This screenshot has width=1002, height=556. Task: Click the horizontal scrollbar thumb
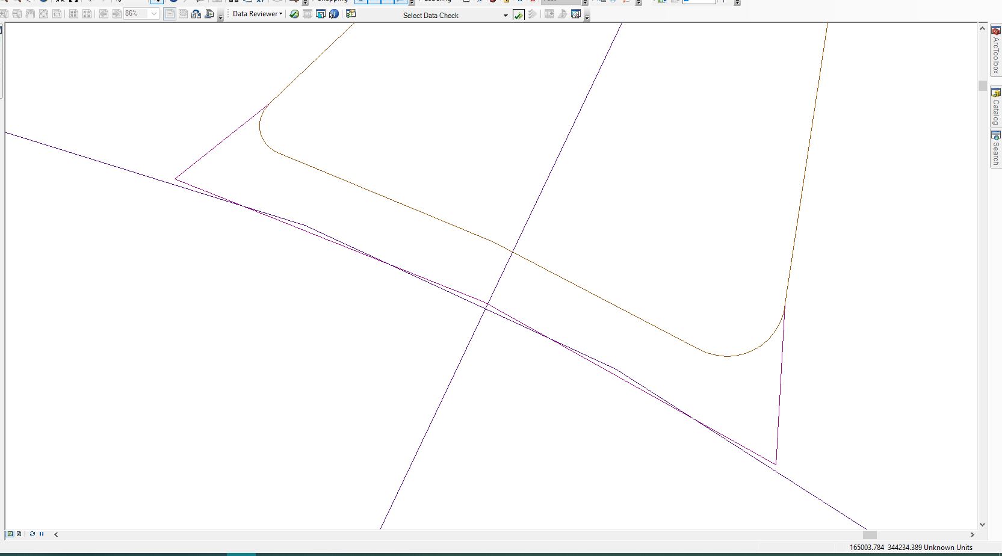click(x=870, y=534)
